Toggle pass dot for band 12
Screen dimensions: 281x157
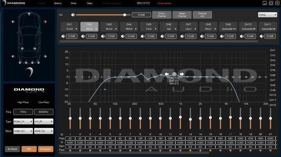[180, 150]
